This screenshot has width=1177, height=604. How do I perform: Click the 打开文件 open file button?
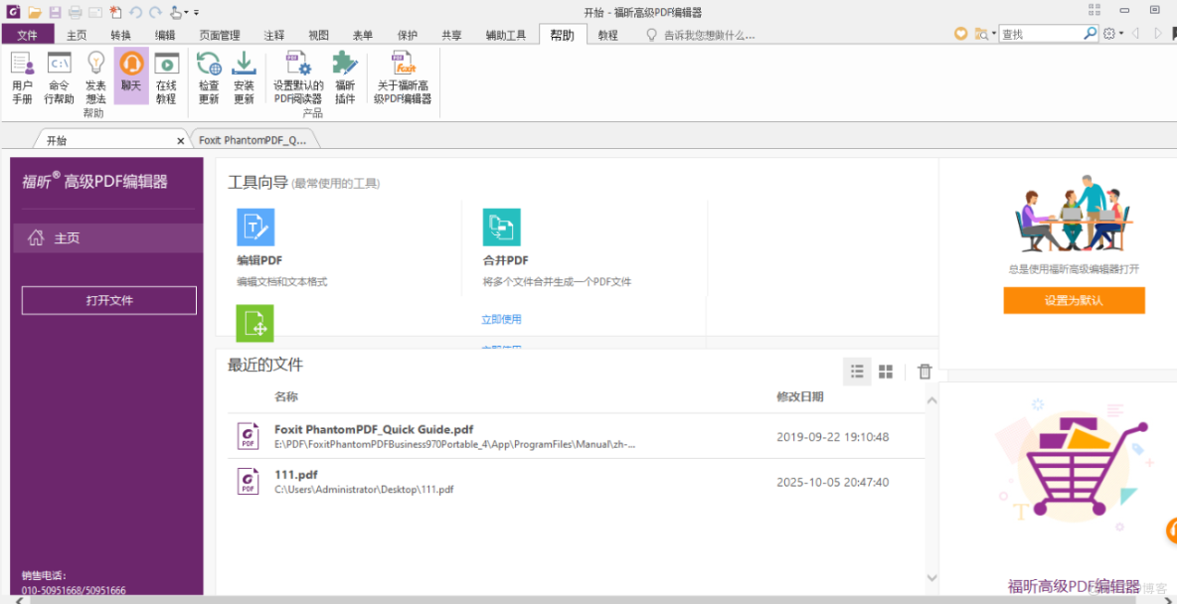coord(107,300)
